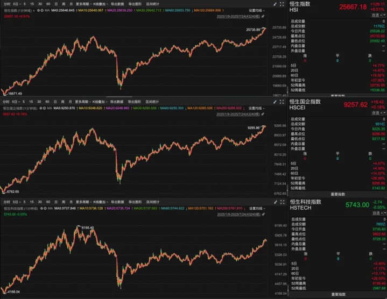Screen dimensions: 387x299
Task: Expand the 设置均线 dropdown on HSI chart
Action: 257,11
